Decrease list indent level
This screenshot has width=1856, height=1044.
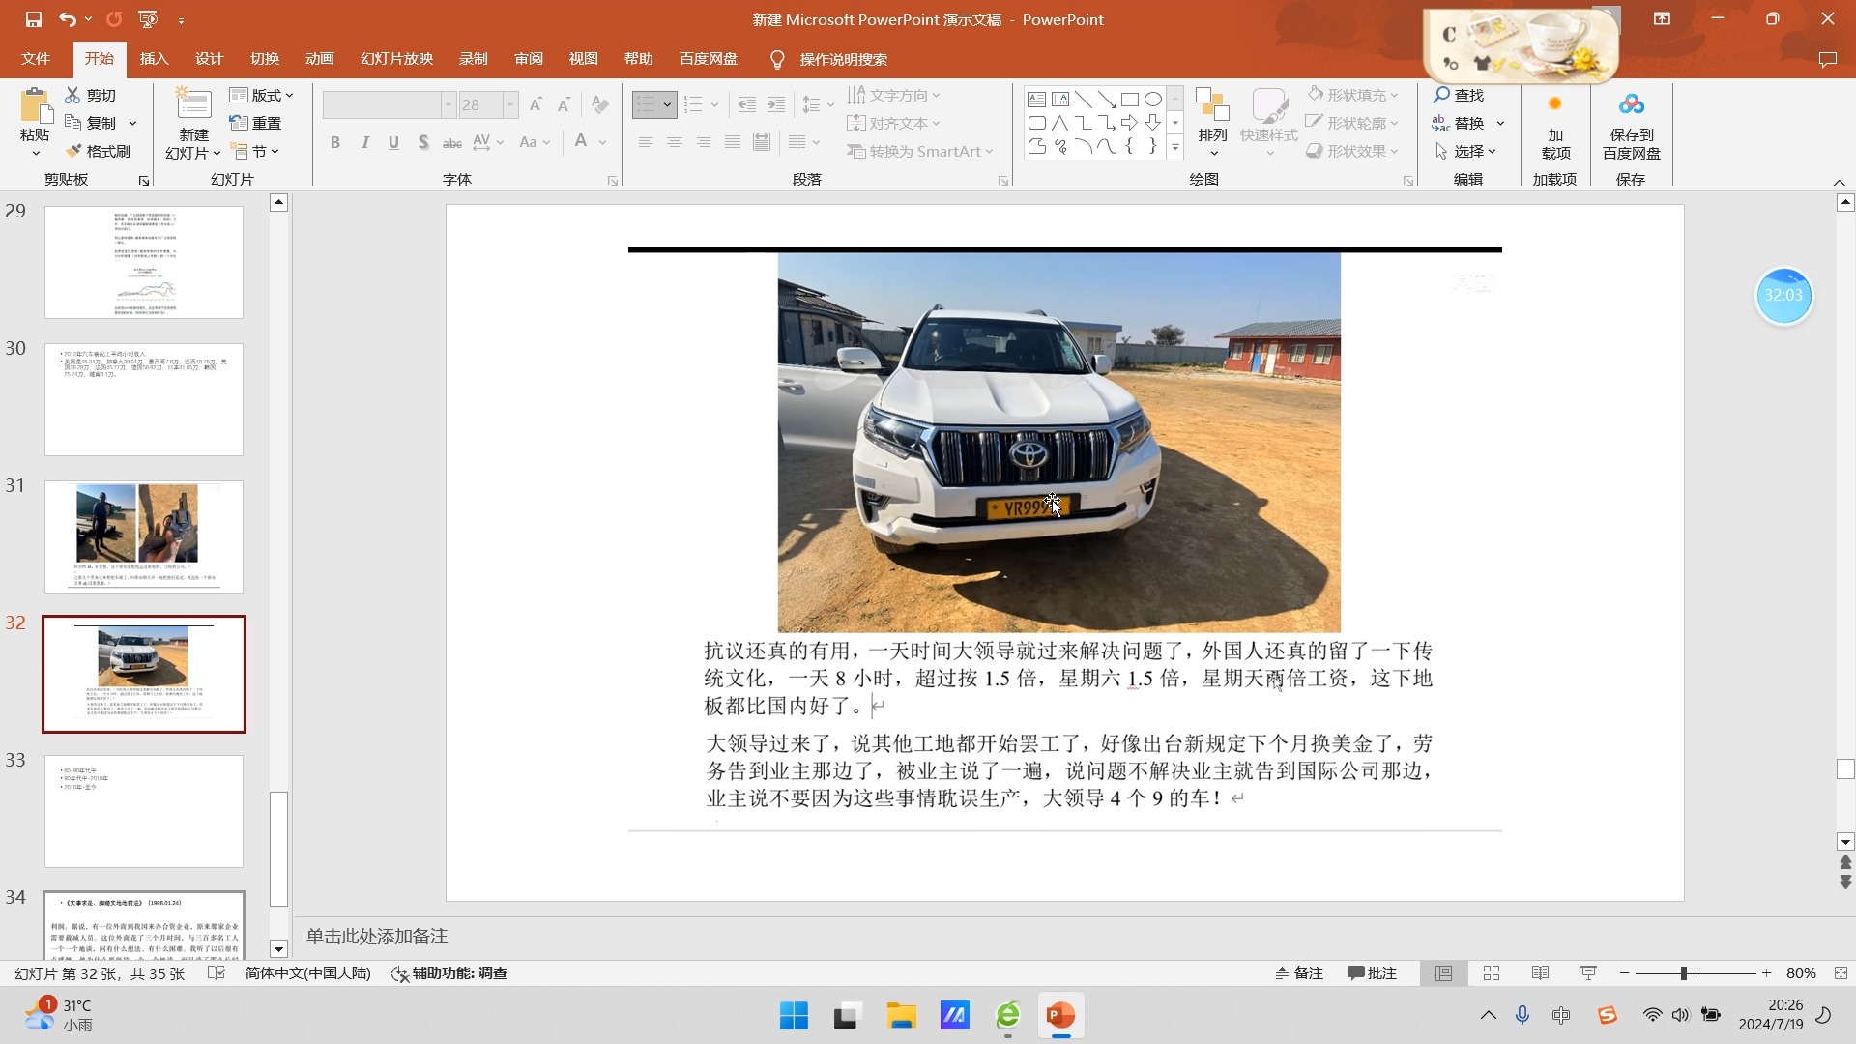[x=746, y=104]
